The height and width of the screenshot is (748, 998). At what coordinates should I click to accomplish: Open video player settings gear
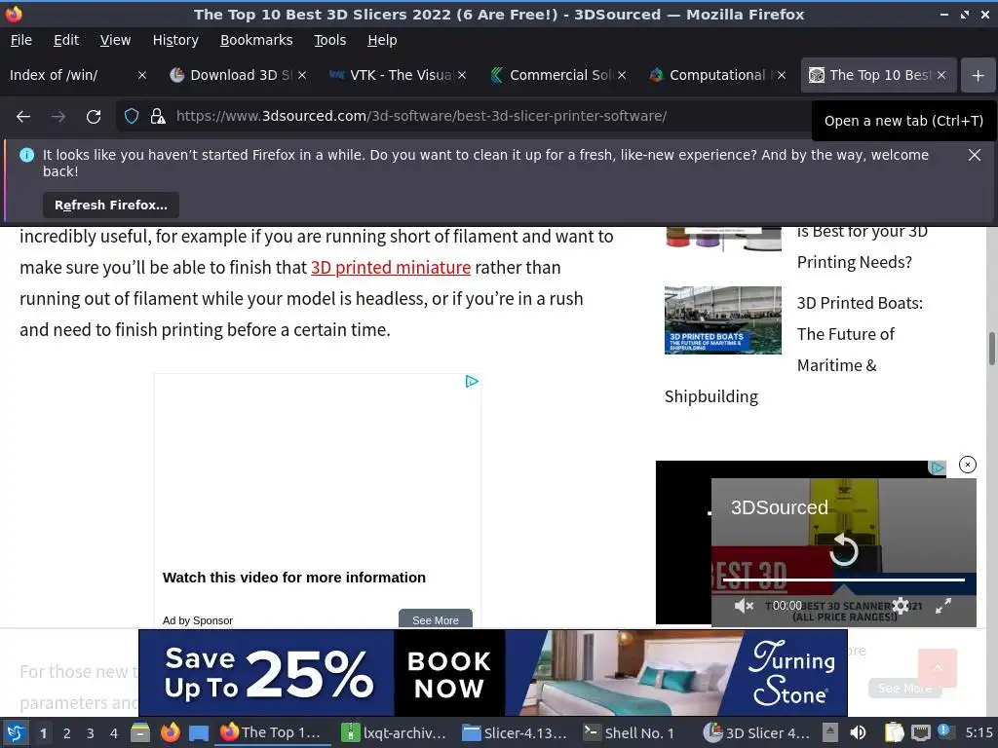(x=901, y=606)
